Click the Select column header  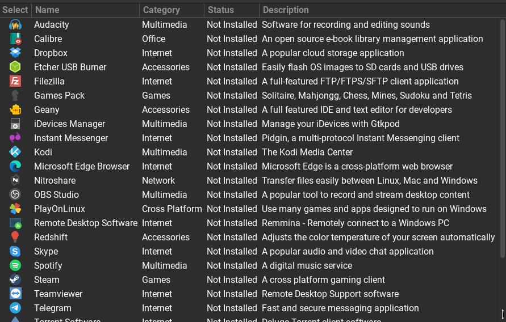(x=15, y=10)
